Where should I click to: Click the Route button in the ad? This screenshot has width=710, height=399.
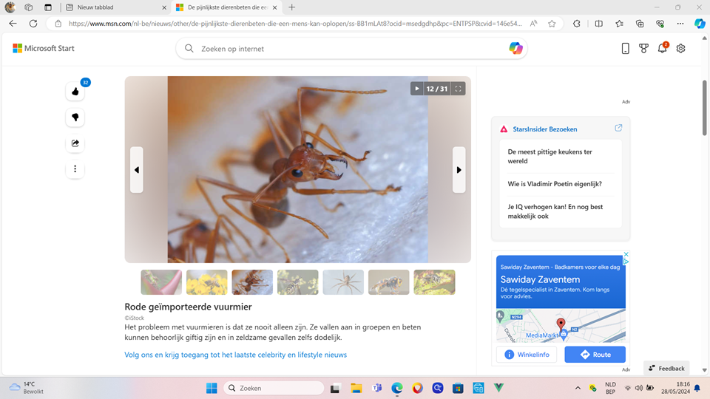[595, 355]
